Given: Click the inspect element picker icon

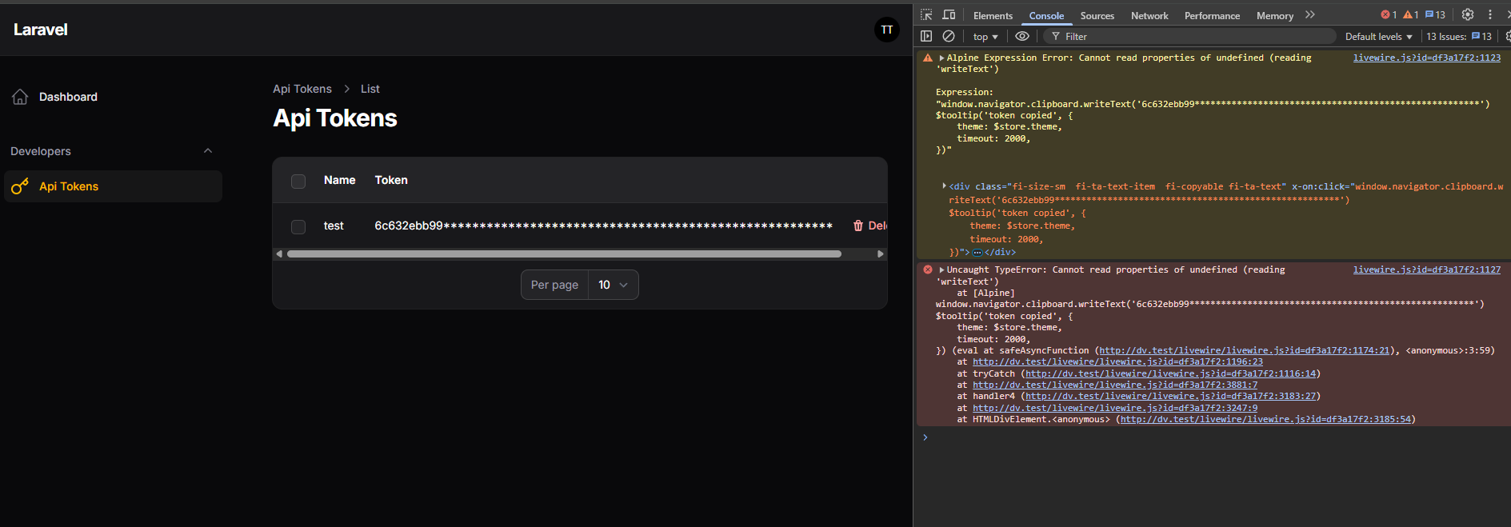Looking at the screenshot, I should (926, 15).
